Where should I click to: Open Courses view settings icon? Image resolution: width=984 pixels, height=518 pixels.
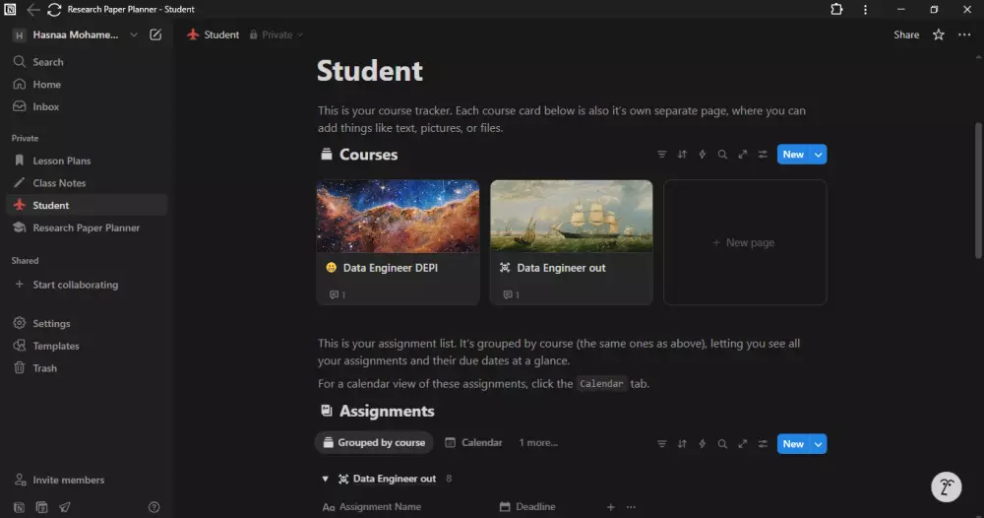click(763, 155)
